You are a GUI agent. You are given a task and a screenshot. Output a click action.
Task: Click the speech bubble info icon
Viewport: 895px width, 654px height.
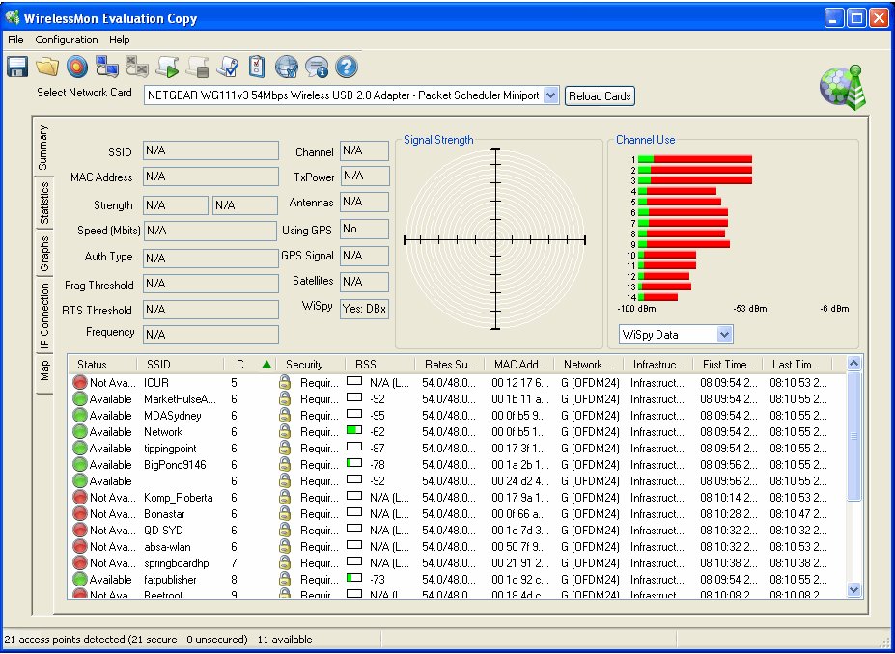pos(317,68)
